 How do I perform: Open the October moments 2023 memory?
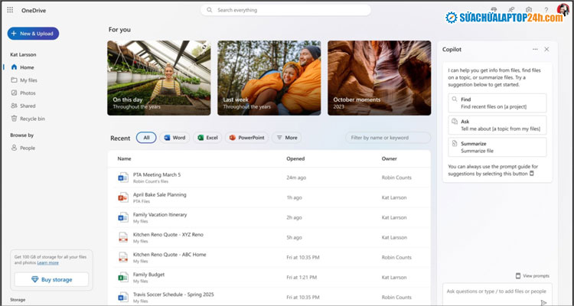[380, 78]
